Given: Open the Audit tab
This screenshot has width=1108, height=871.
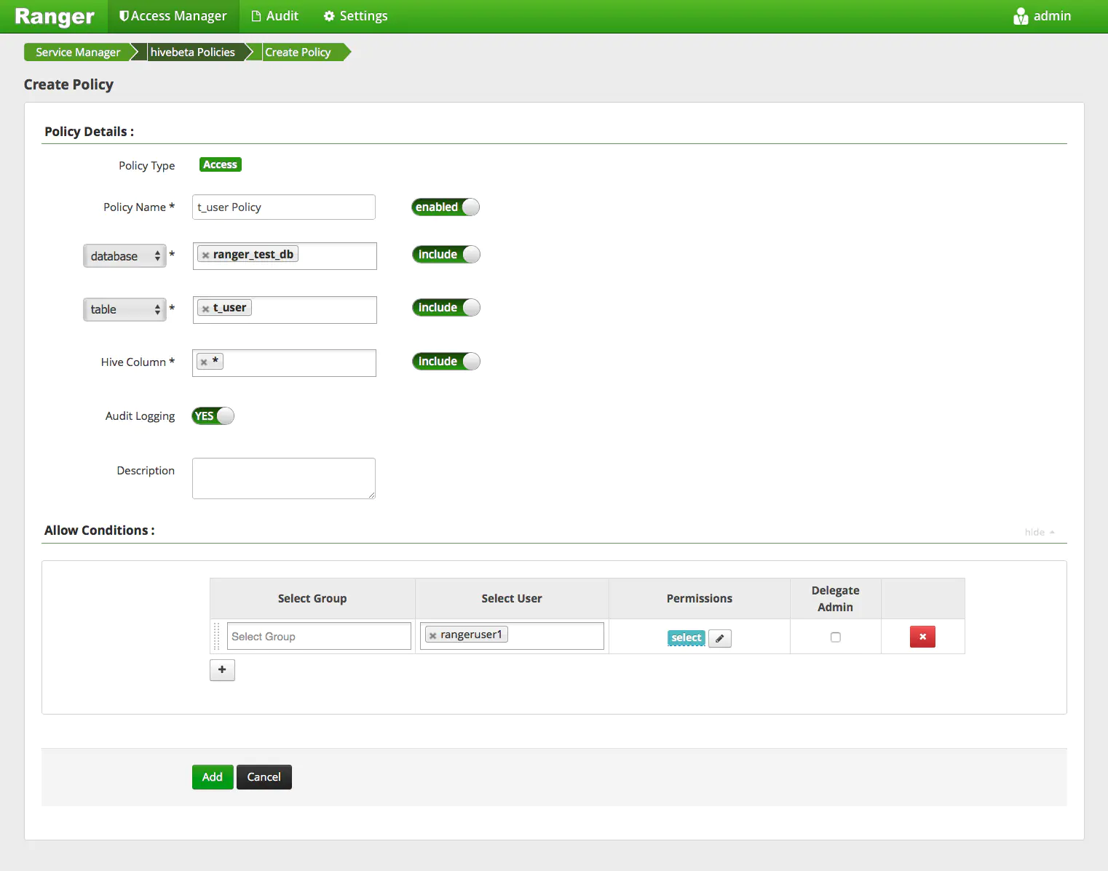Looking at the screenshot, I should pyautogui.click(x=274, y=16).
